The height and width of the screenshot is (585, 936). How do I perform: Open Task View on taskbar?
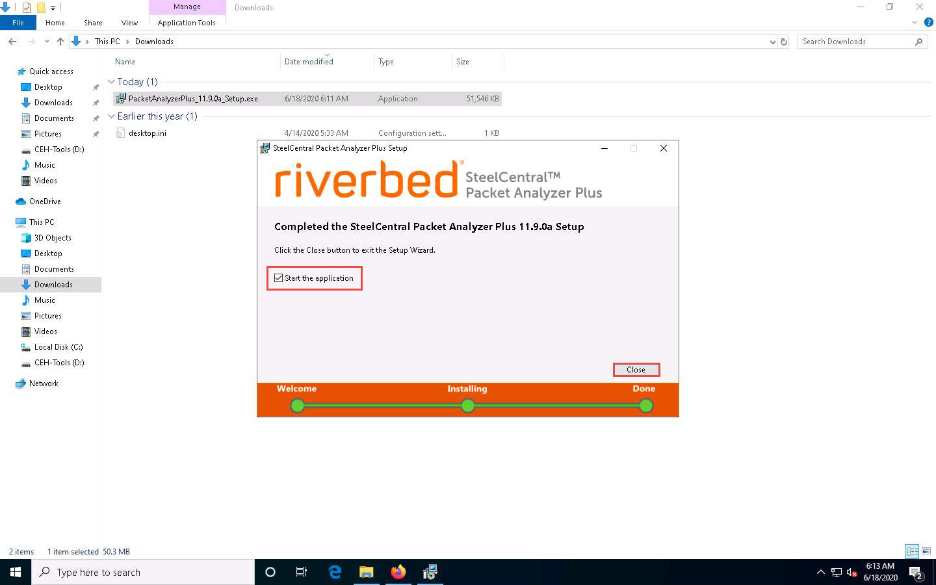point(302,572)
